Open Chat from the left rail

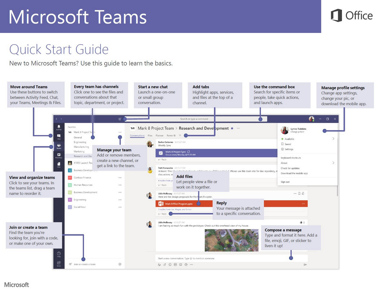pyautogui.click(x=59, y=137)
